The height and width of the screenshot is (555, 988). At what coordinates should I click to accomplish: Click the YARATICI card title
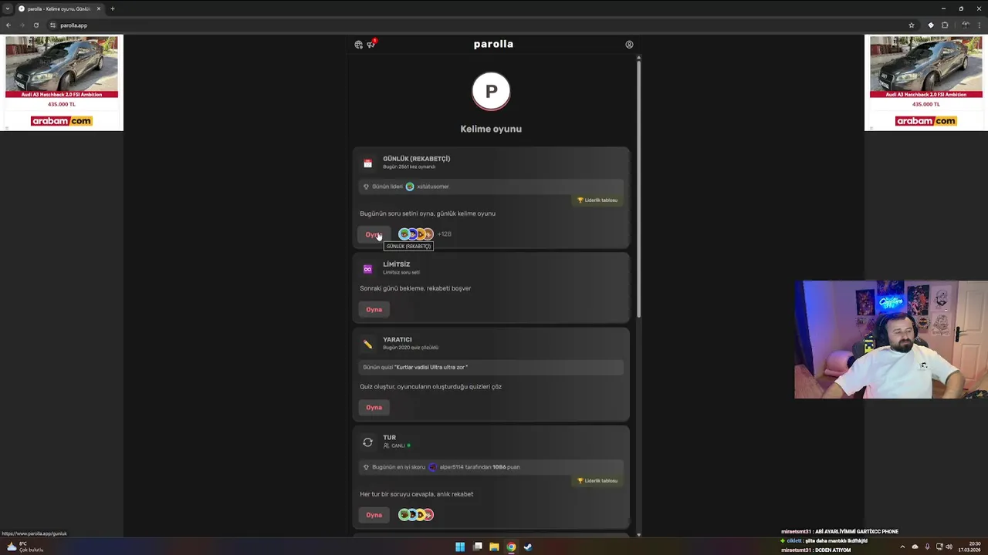398,340
